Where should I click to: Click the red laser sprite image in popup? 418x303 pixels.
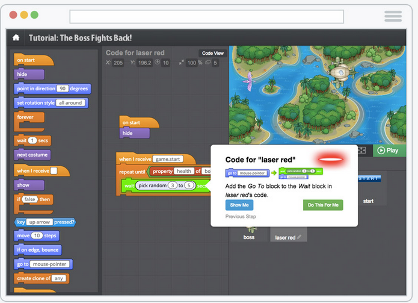[331, 160]
